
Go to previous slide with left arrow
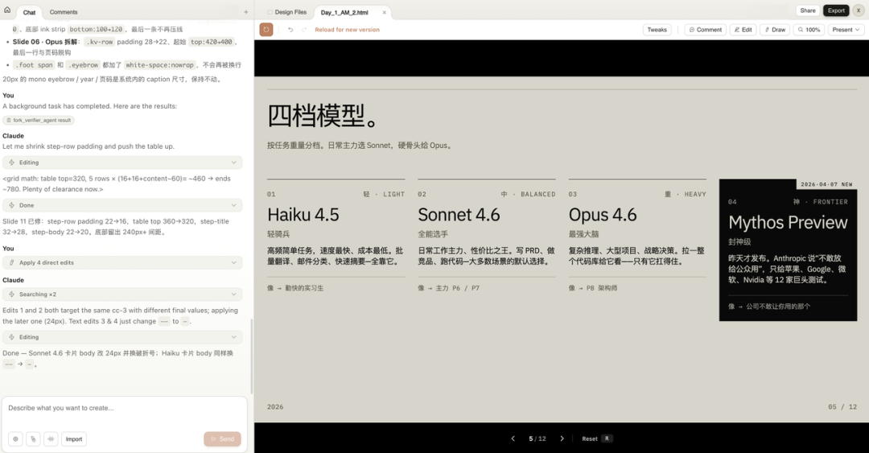click(513, 439)
